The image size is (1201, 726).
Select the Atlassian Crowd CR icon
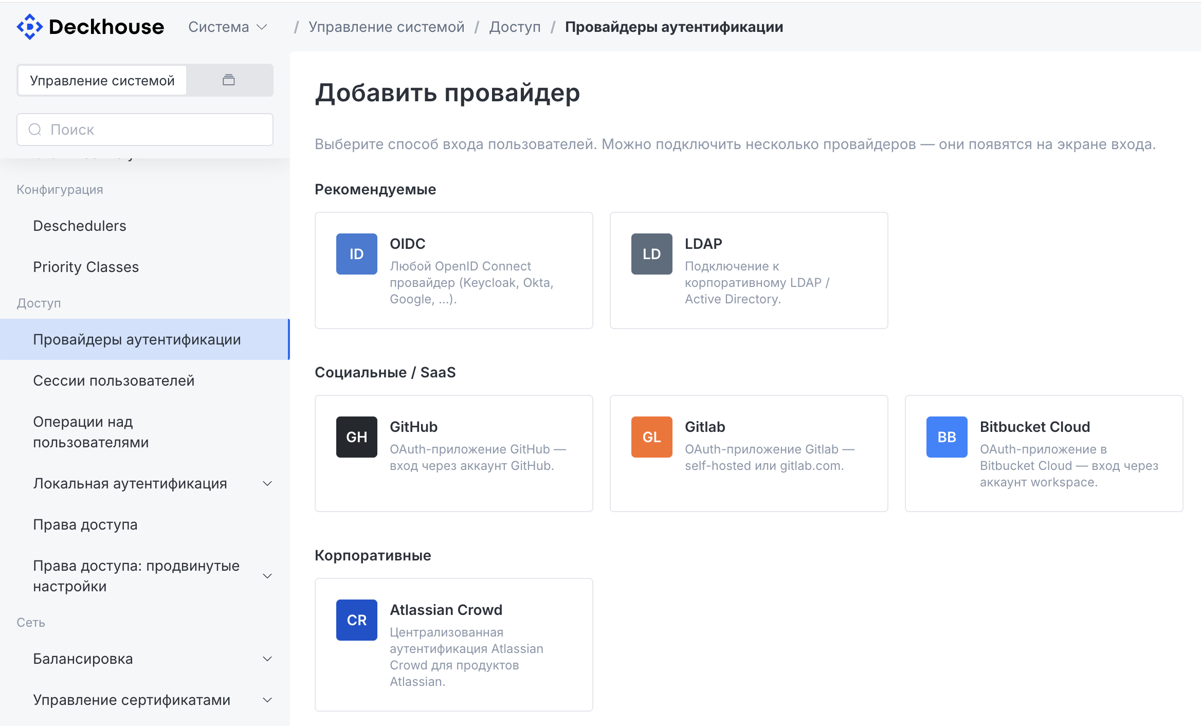356,620
